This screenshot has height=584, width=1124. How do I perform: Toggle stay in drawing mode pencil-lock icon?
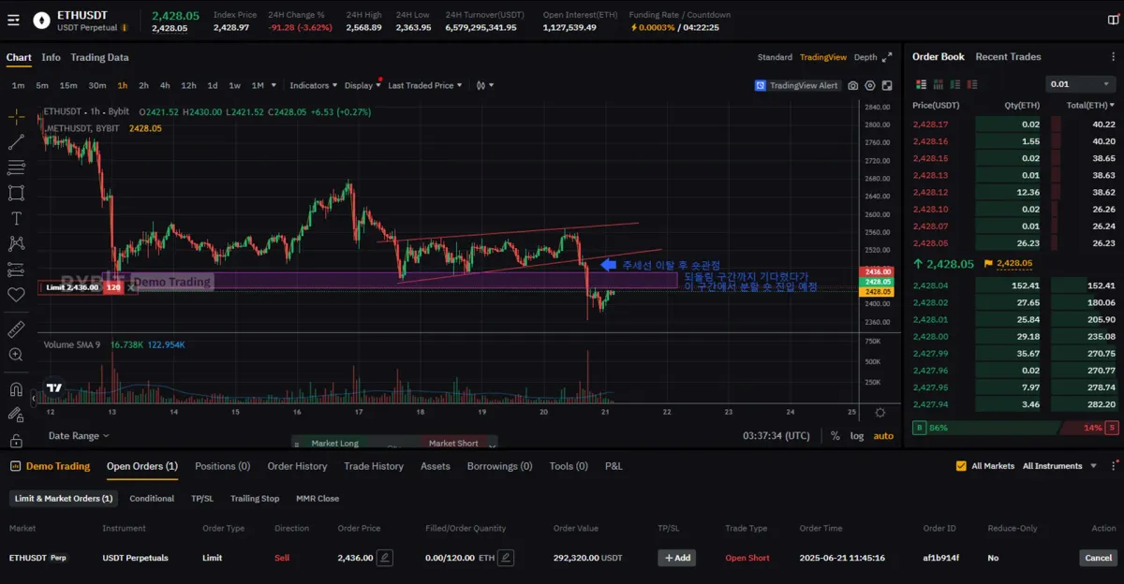[16, 415]
